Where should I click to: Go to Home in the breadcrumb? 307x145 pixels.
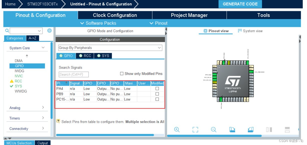[x=10, y=4]
